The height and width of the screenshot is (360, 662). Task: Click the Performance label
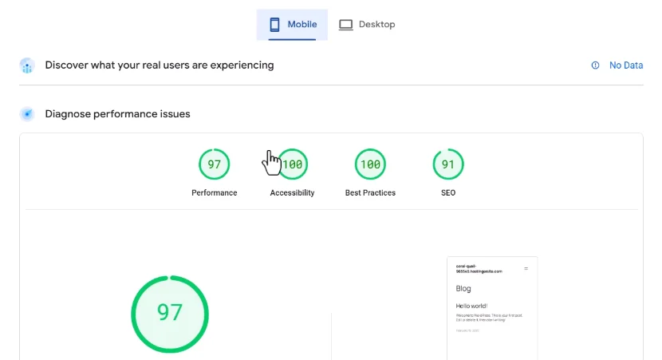click(x=214, y=192)
